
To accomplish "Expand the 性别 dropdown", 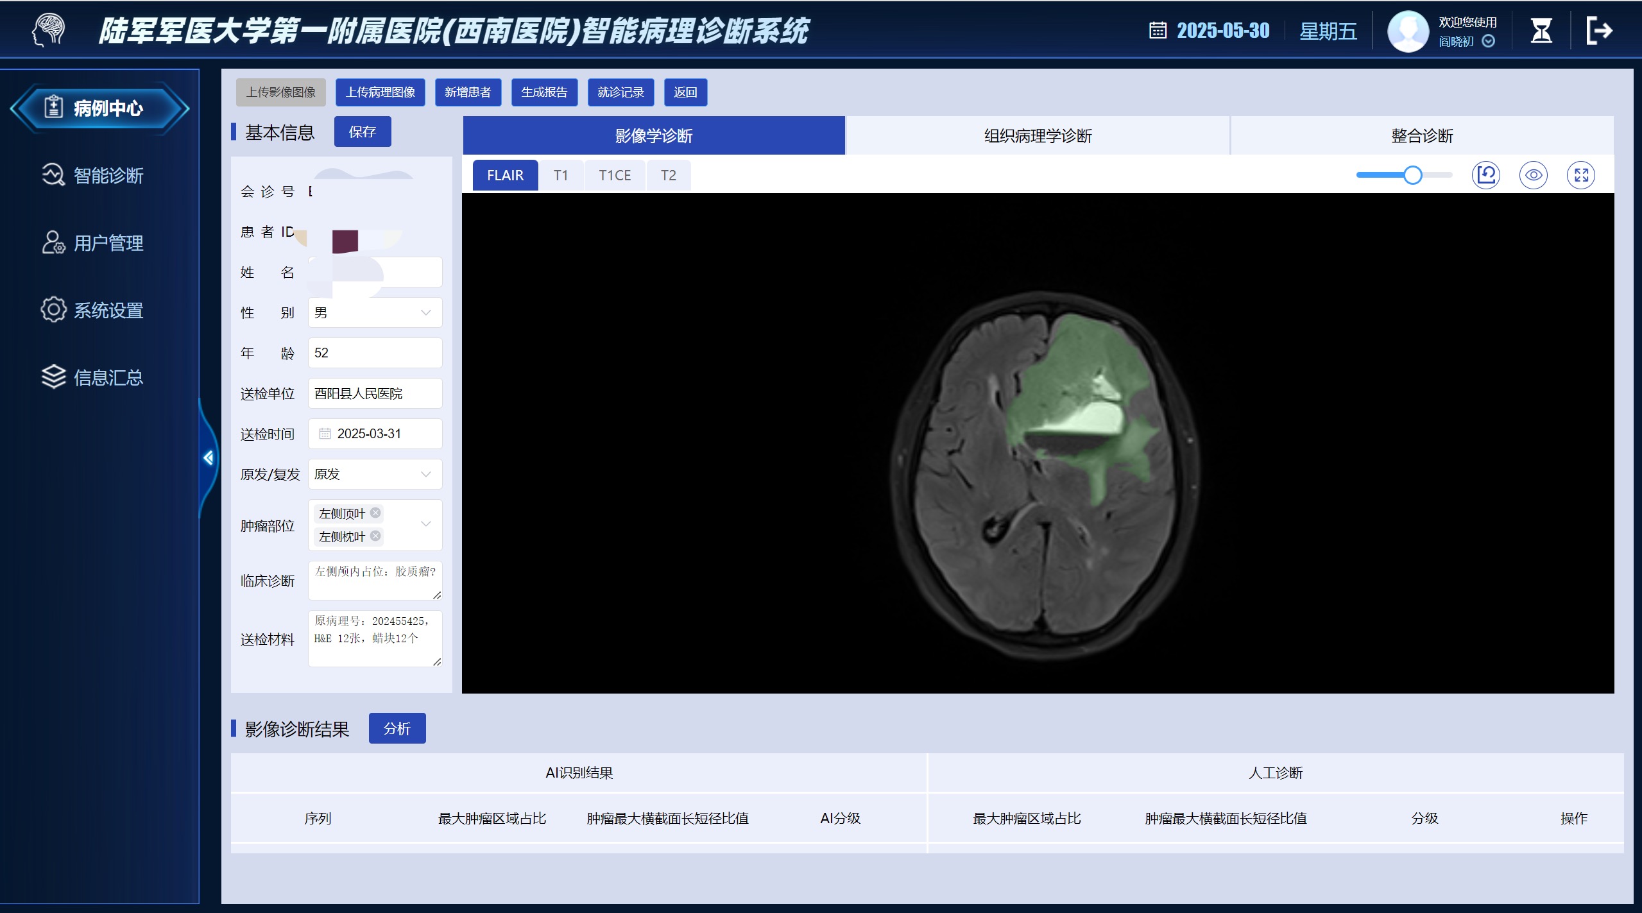I will [x=375, y=312].
